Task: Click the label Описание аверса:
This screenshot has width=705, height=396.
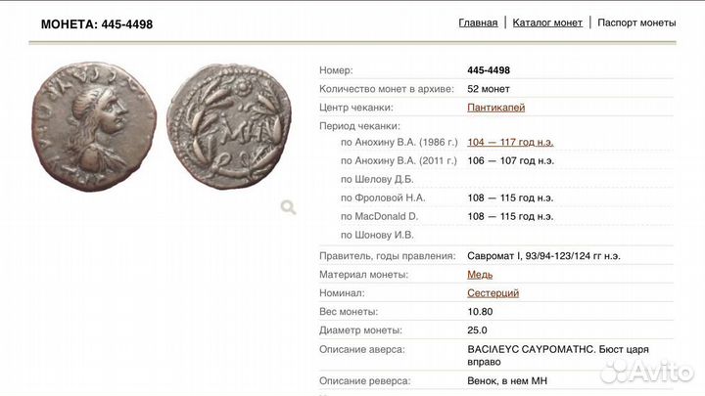Action: click(362, 349)
